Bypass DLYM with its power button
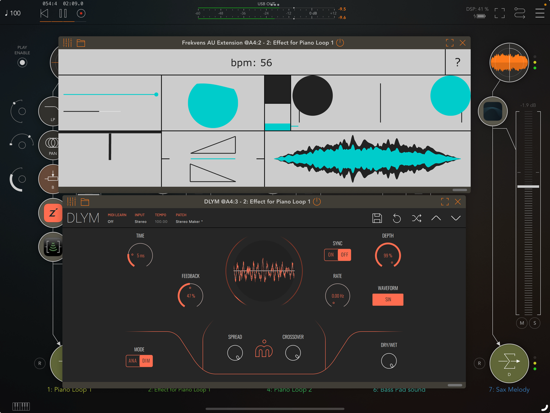Viewport: 550px width, 413px height. 317,201
